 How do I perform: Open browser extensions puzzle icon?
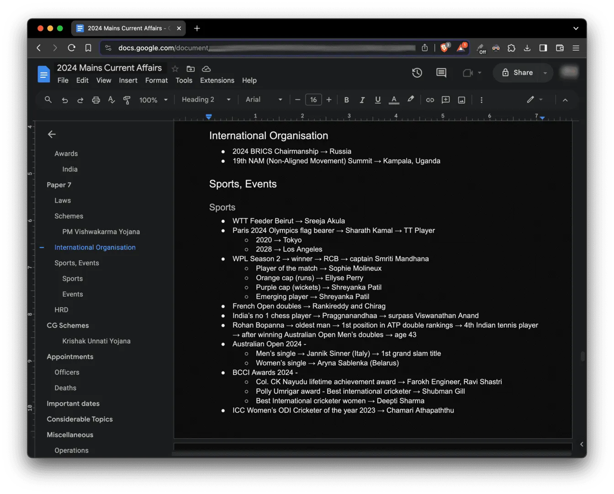[511, 48]
